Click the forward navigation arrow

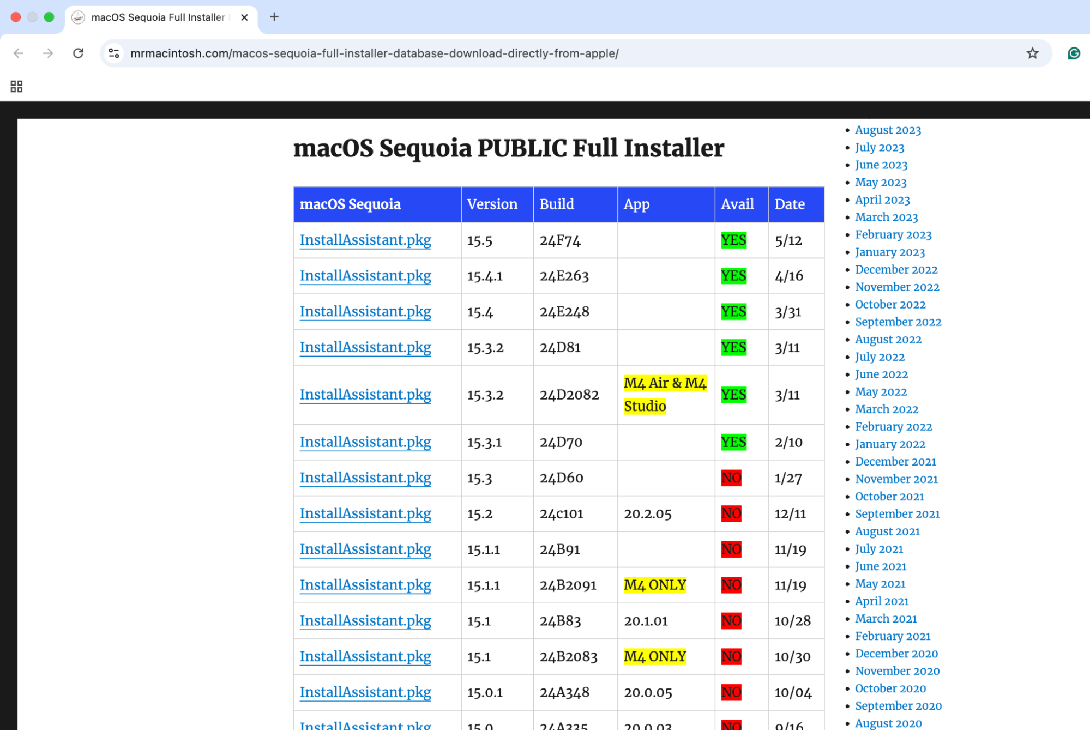click(48, 53)
